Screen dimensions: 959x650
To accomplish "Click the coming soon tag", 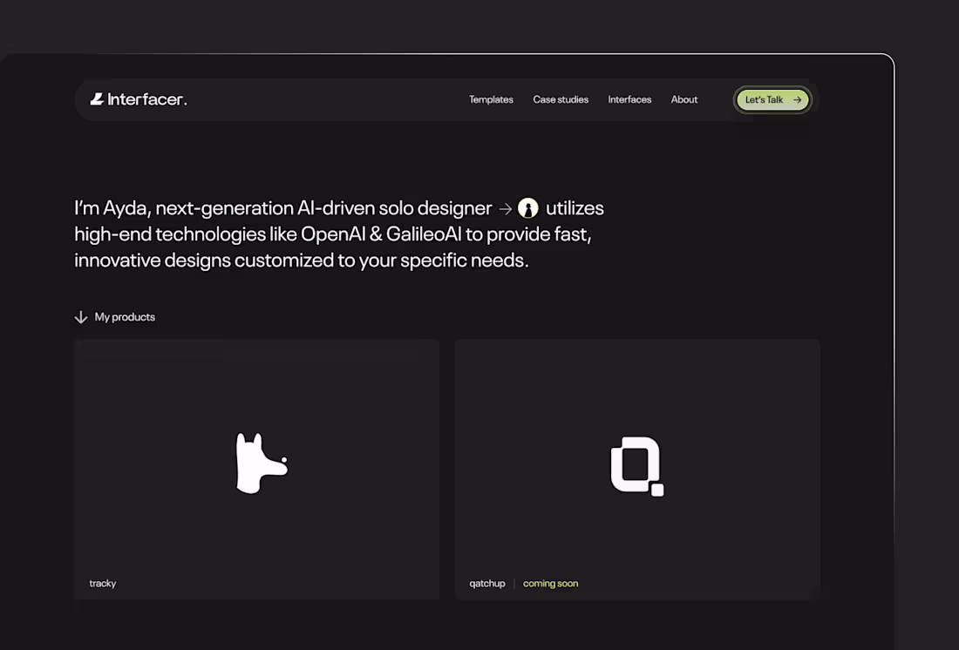I will point(550,584).
